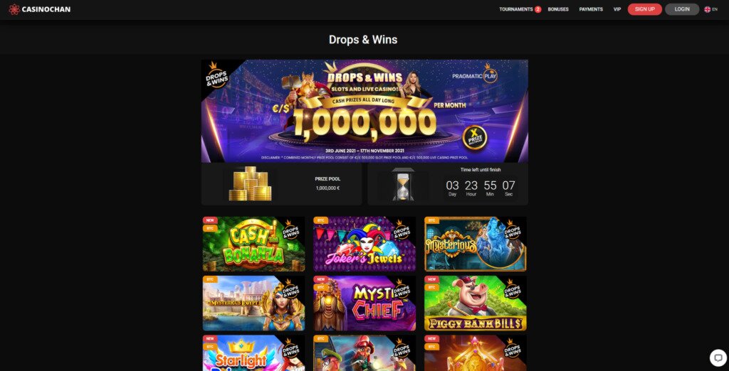This screenshot has height=371, width=729.
Task: Click the gold coins prize pool icon
Action: [x=250, y=184]
